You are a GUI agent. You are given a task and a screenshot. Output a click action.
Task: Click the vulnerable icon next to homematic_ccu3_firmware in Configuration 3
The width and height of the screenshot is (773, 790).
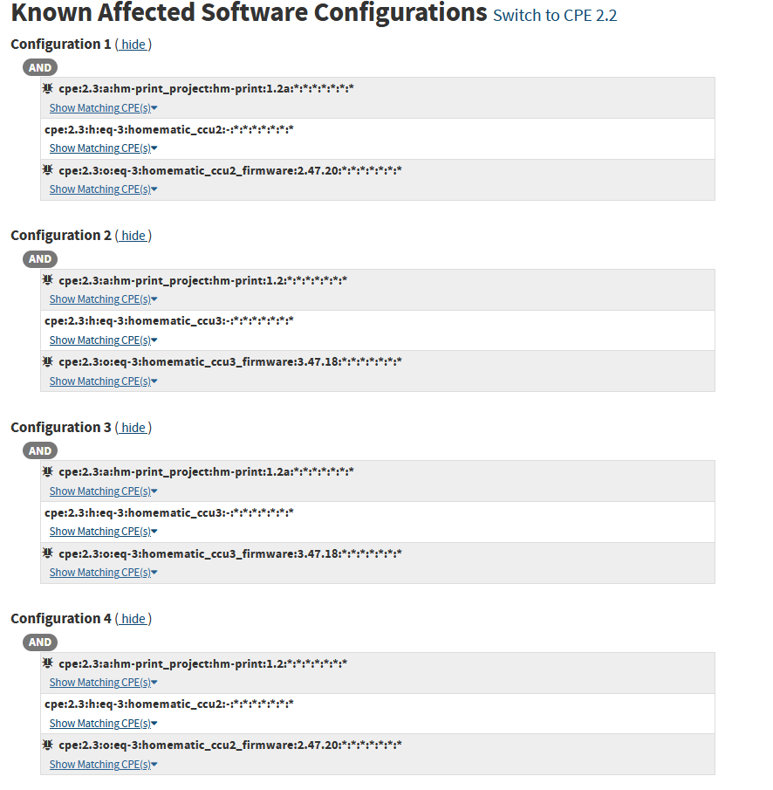pos(48,553)
